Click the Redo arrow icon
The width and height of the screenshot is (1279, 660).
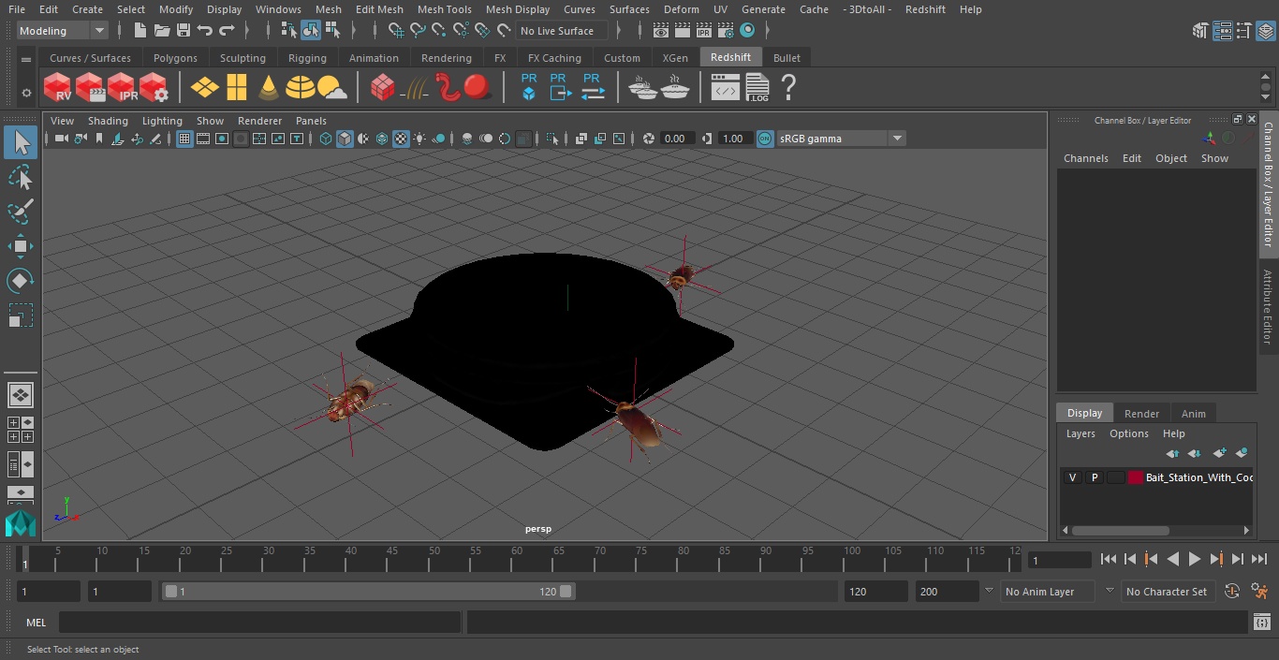[x=227, y=31]
